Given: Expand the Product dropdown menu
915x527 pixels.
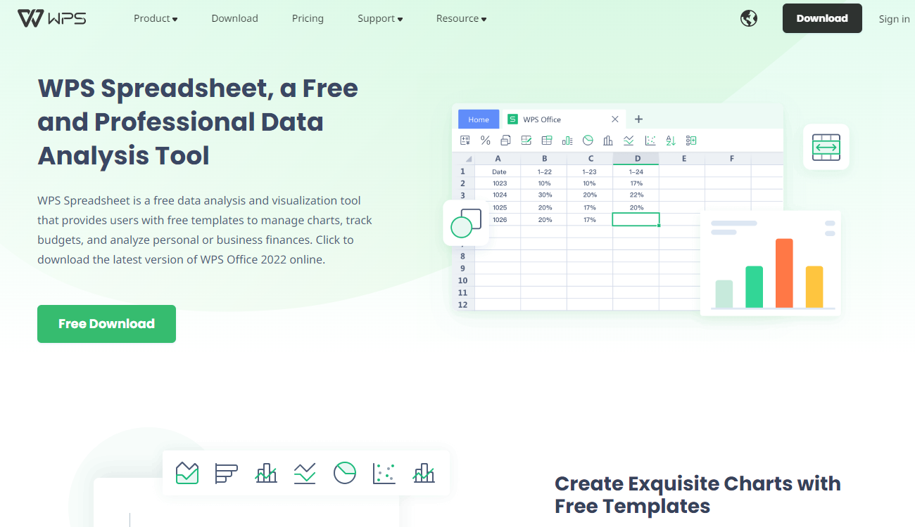Looking at the screenshot, I should 156,18.
